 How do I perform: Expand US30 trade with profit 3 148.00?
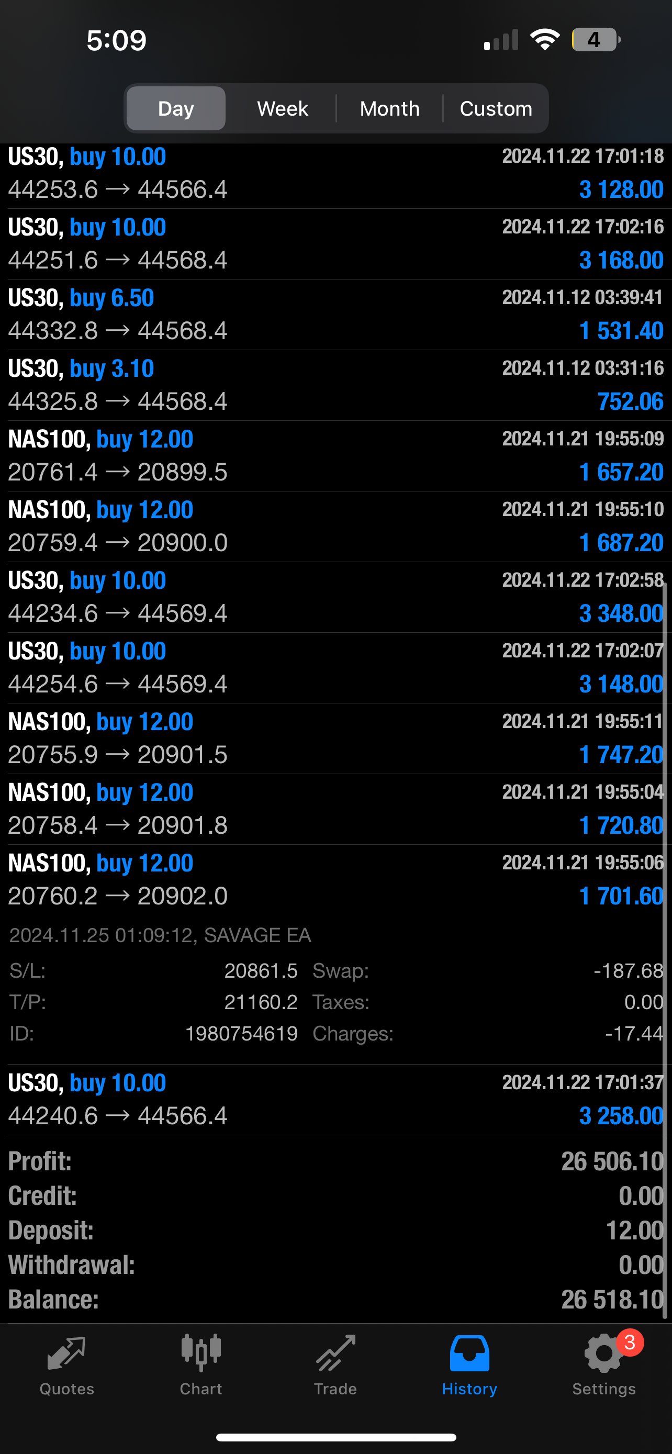(335, 667)
